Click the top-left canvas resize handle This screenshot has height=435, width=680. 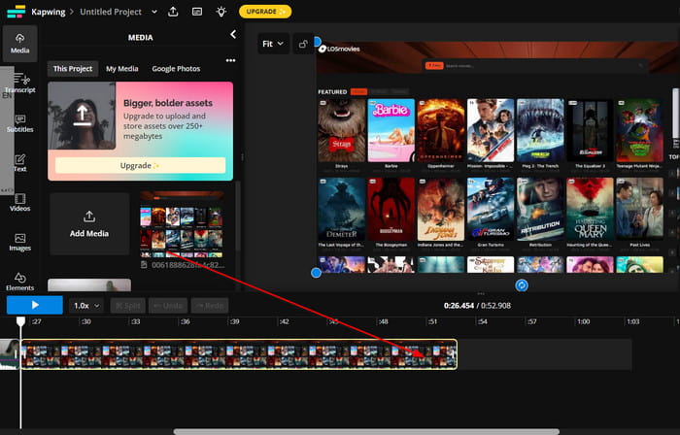317,42
